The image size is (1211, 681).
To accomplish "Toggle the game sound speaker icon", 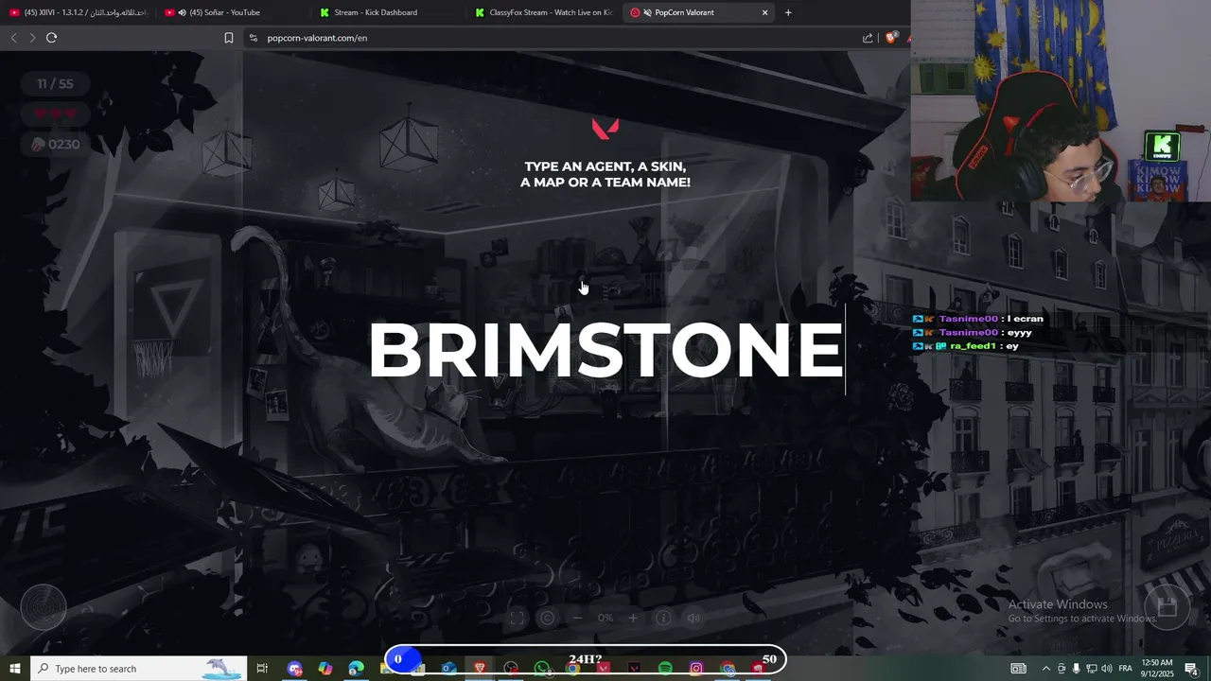I will coord(693,618).
